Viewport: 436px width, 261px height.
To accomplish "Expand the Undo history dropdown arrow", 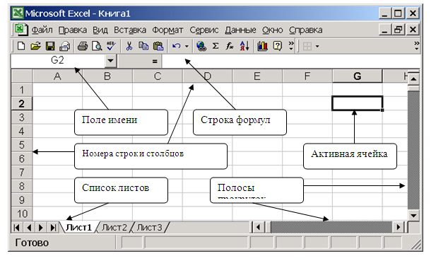I will pos(187,46).
